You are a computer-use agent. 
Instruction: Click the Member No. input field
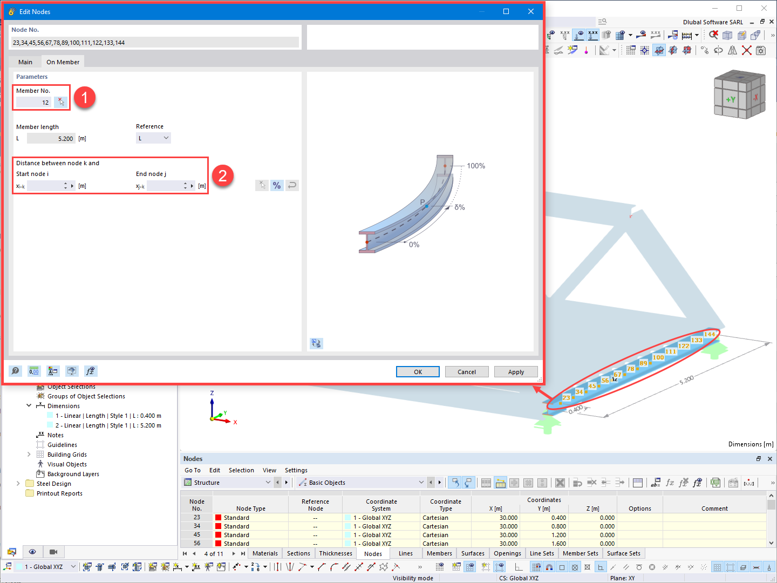coord(34,102)
